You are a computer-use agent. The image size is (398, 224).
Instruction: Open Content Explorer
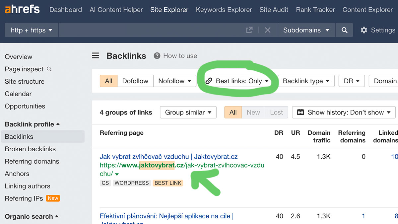tap(367, 10)
